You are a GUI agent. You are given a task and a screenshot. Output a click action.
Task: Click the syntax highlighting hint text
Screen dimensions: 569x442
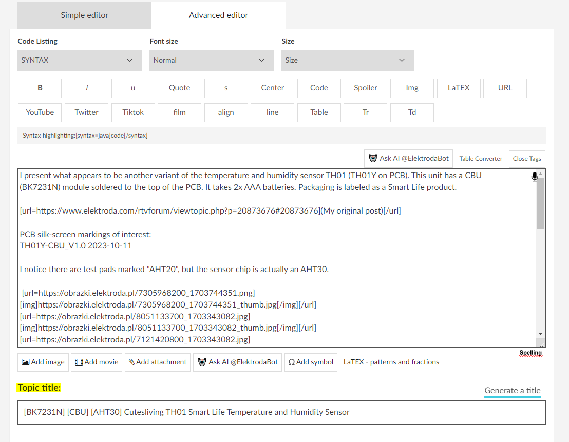tap(85, 136)
